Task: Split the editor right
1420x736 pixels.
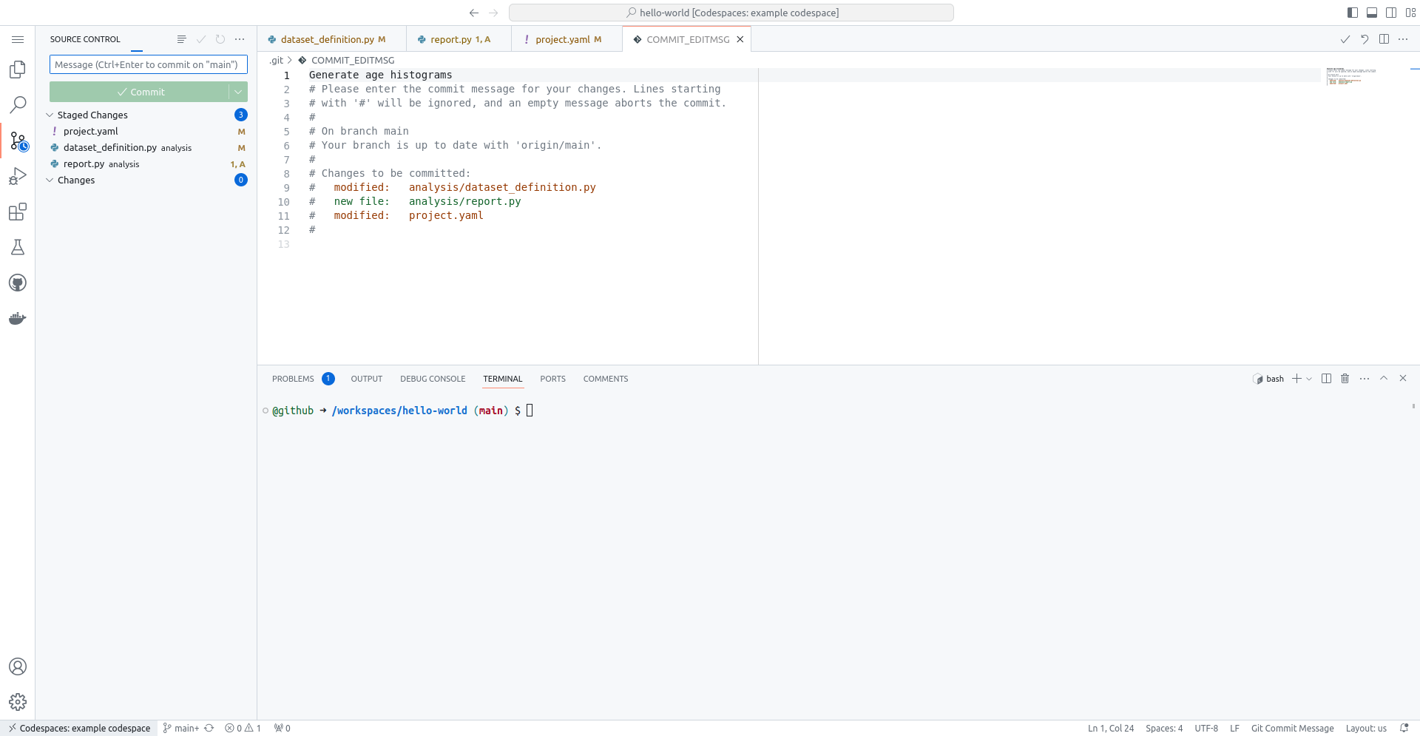Action: coord(1384,39)
